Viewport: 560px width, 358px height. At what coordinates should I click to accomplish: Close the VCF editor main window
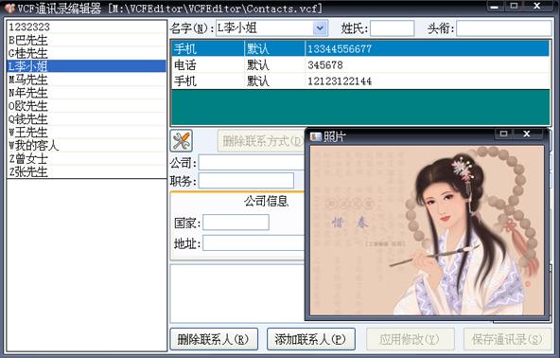click(x=536, y=6)
